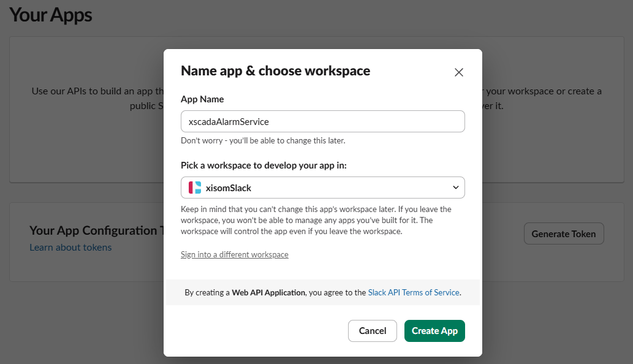Click 'Pick a workspace to develop' label
633x364 pixels.
[263, 165]
